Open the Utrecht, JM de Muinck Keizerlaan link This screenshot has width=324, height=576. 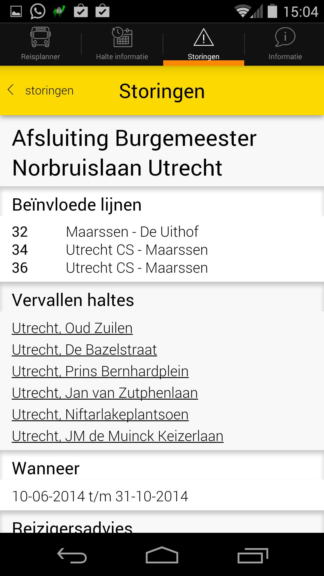[x=118, y=436]
